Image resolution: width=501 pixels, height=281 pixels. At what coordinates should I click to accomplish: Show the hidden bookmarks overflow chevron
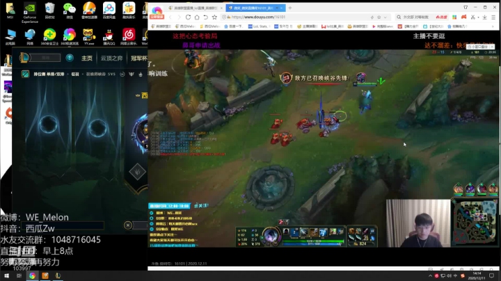tap(493, 26)
